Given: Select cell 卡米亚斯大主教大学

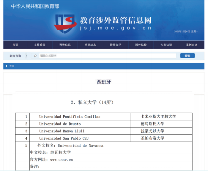Looking at the screenshot, I should (x=162, y=117).
